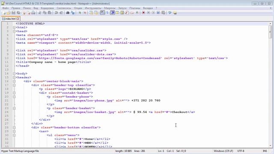Toggle file monitoring eye icon
This screenshot has height=154, width=274.
coord(137,13)
